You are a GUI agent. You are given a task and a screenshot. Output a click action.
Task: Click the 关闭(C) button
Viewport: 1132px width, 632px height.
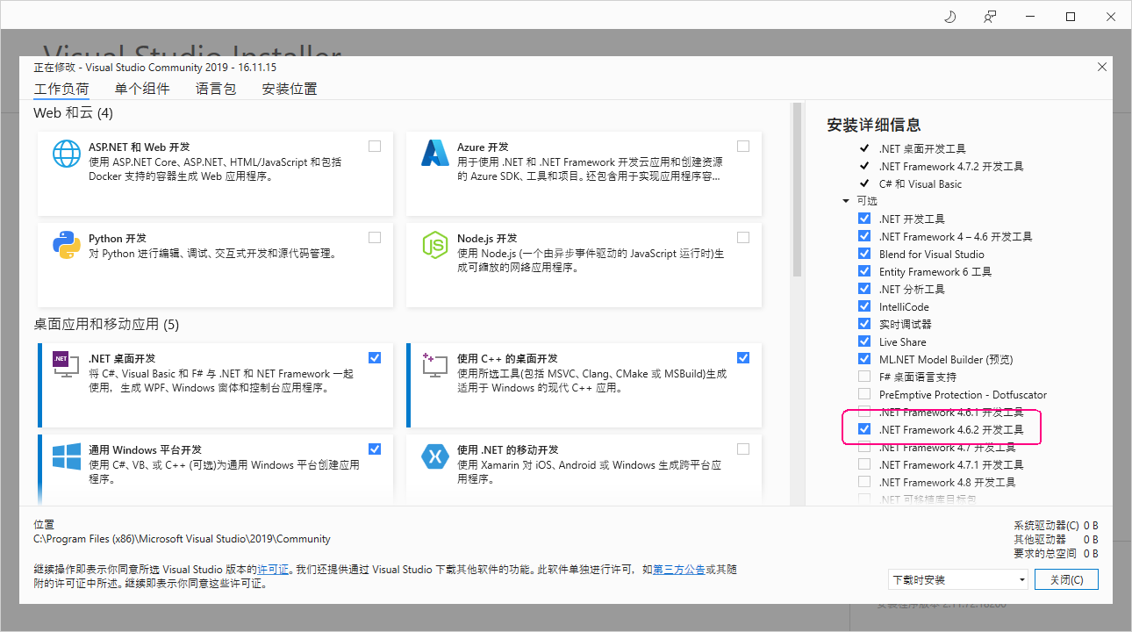click(1066, 579)
